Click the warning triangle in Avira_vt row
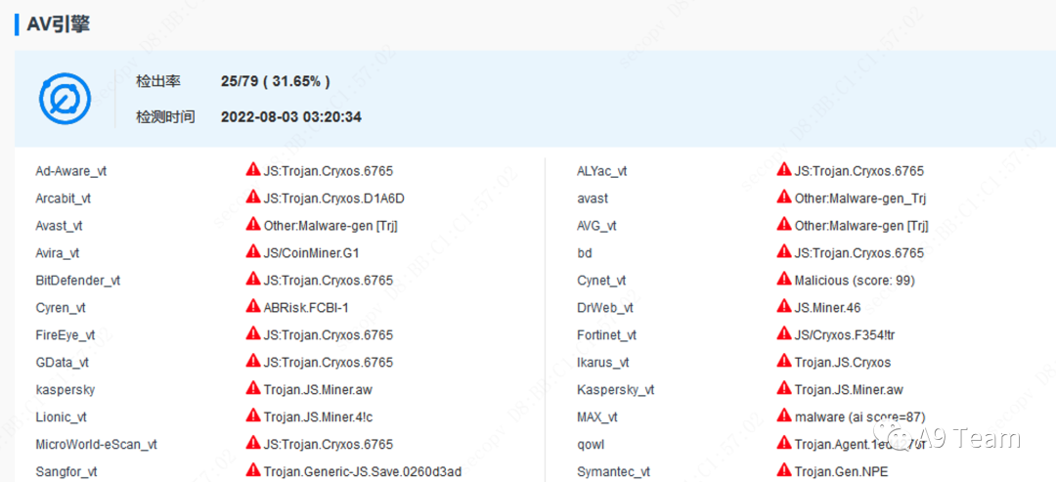 coord(253,252)
